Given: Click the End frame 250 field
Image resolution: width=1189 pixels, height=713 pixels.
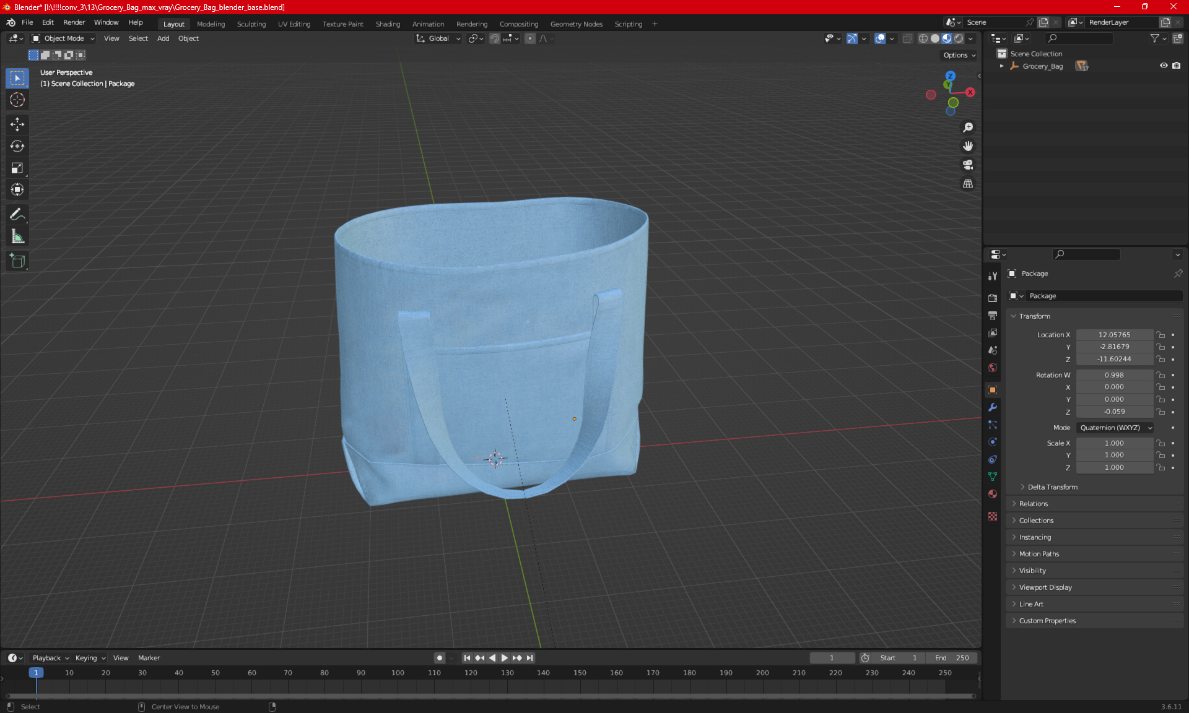Looking at the screenshot, I should pos(952,658).
